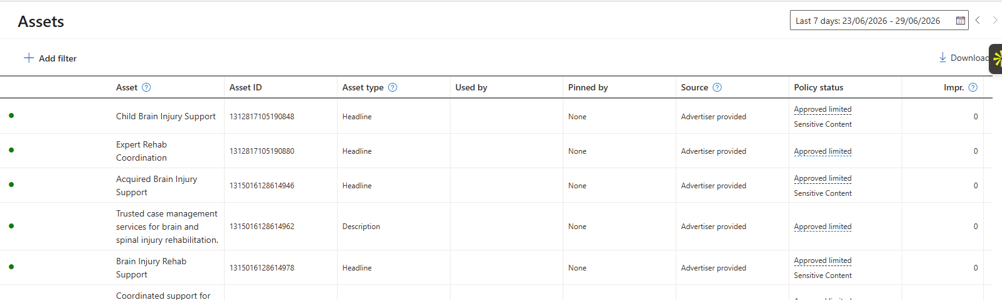Sort by the Policy status column header
The image size is (1002, 300).
click(x=818, y=87)
